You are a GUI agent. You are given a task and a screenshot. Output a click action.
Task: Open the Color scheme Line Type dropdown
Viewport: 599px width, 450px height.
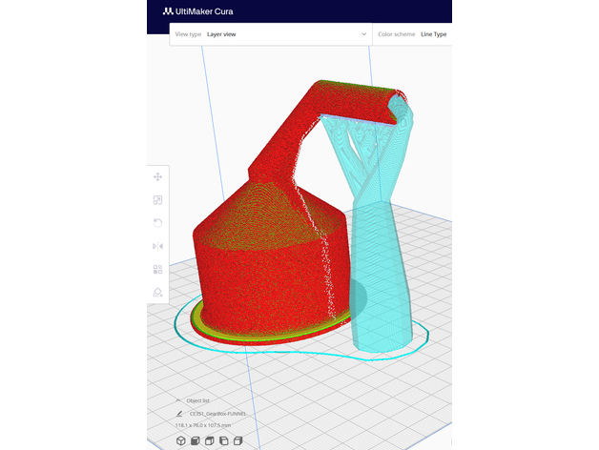click(420, 33)
